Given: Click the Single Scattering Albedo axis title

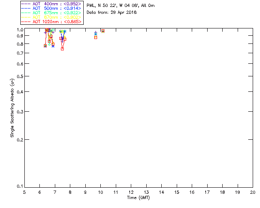Looking at the screenshot, I should coord(12,108).
